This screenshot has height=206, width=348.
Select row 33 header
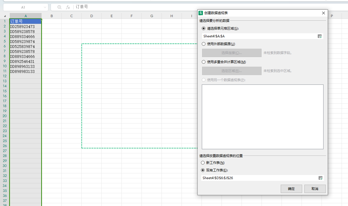click(x=5, y=181)
